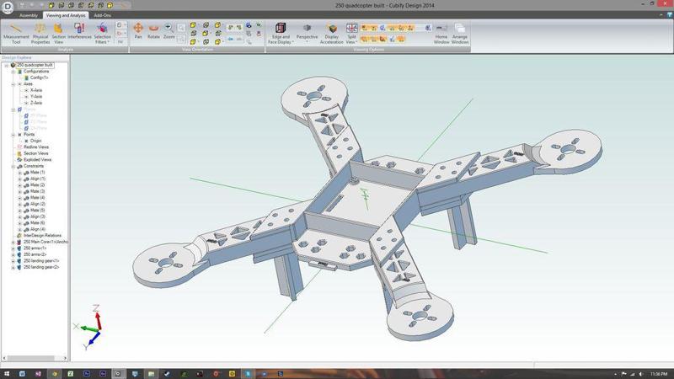The width and height of the screenshot is (674, 379).
Task: Select the Zoom view tool
Action: pyautogui.click(x=169, y=31)
